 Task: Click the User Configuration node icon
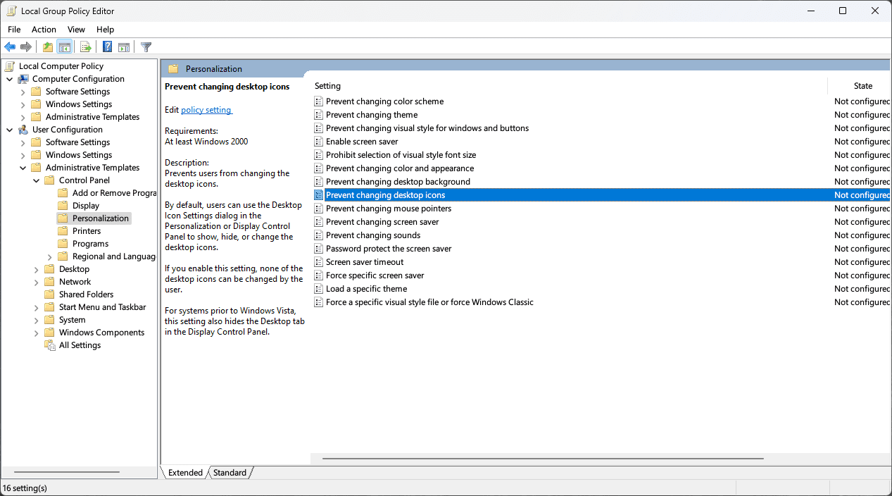[23, 130]
